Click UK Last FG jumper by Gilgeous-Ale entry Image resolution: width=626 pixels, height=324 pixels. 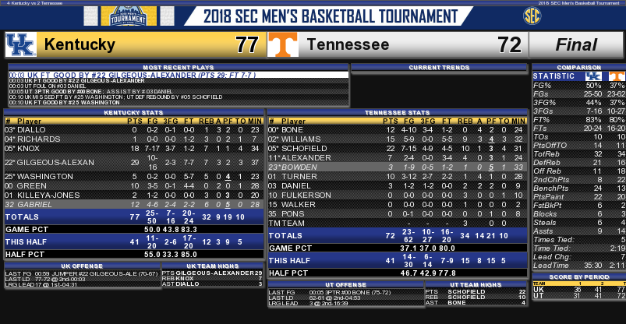[82, 273]
